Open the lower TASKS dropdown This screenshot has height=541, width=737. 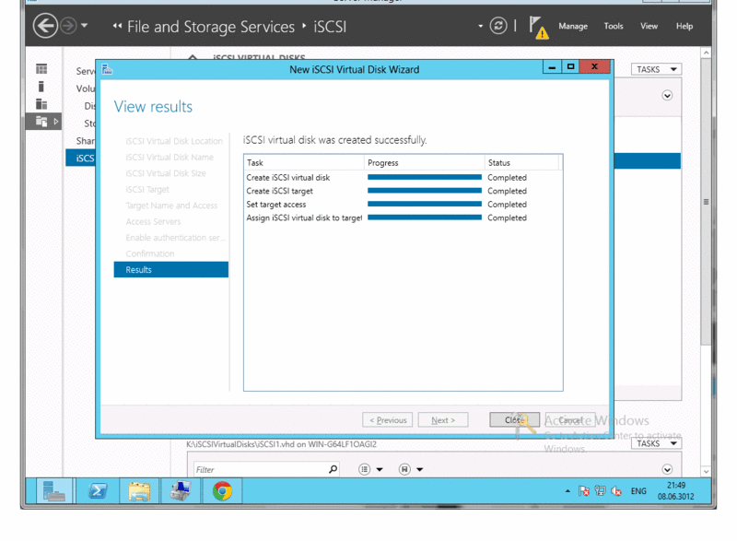pyautogui.click(x=656, y=443)
